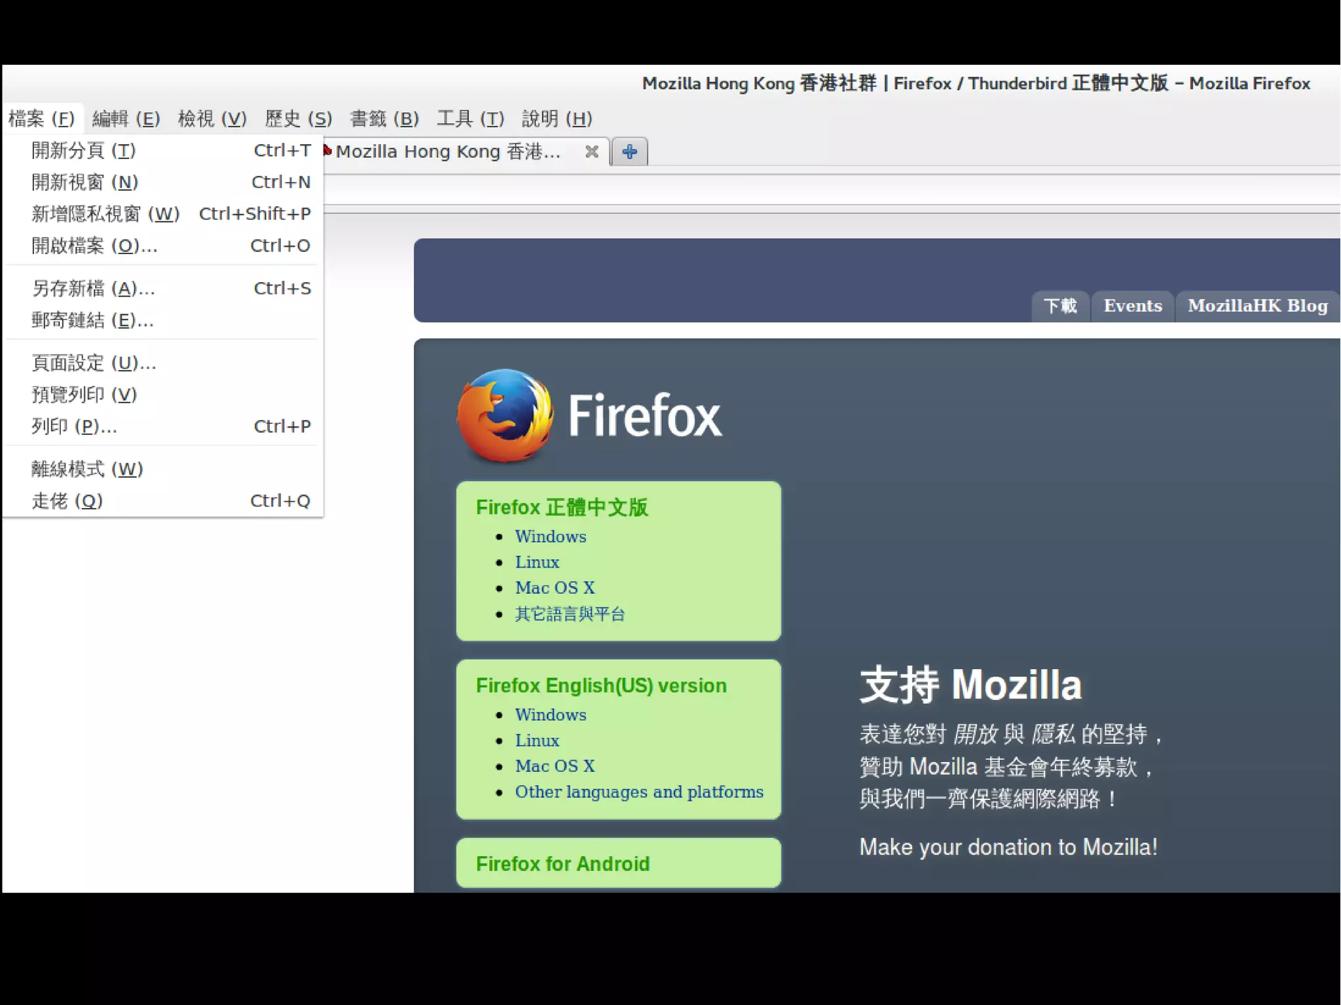Choose 開新視窗 (N) menu entry
This screenshot has height=1005, width=1341.
pos(162,182)
